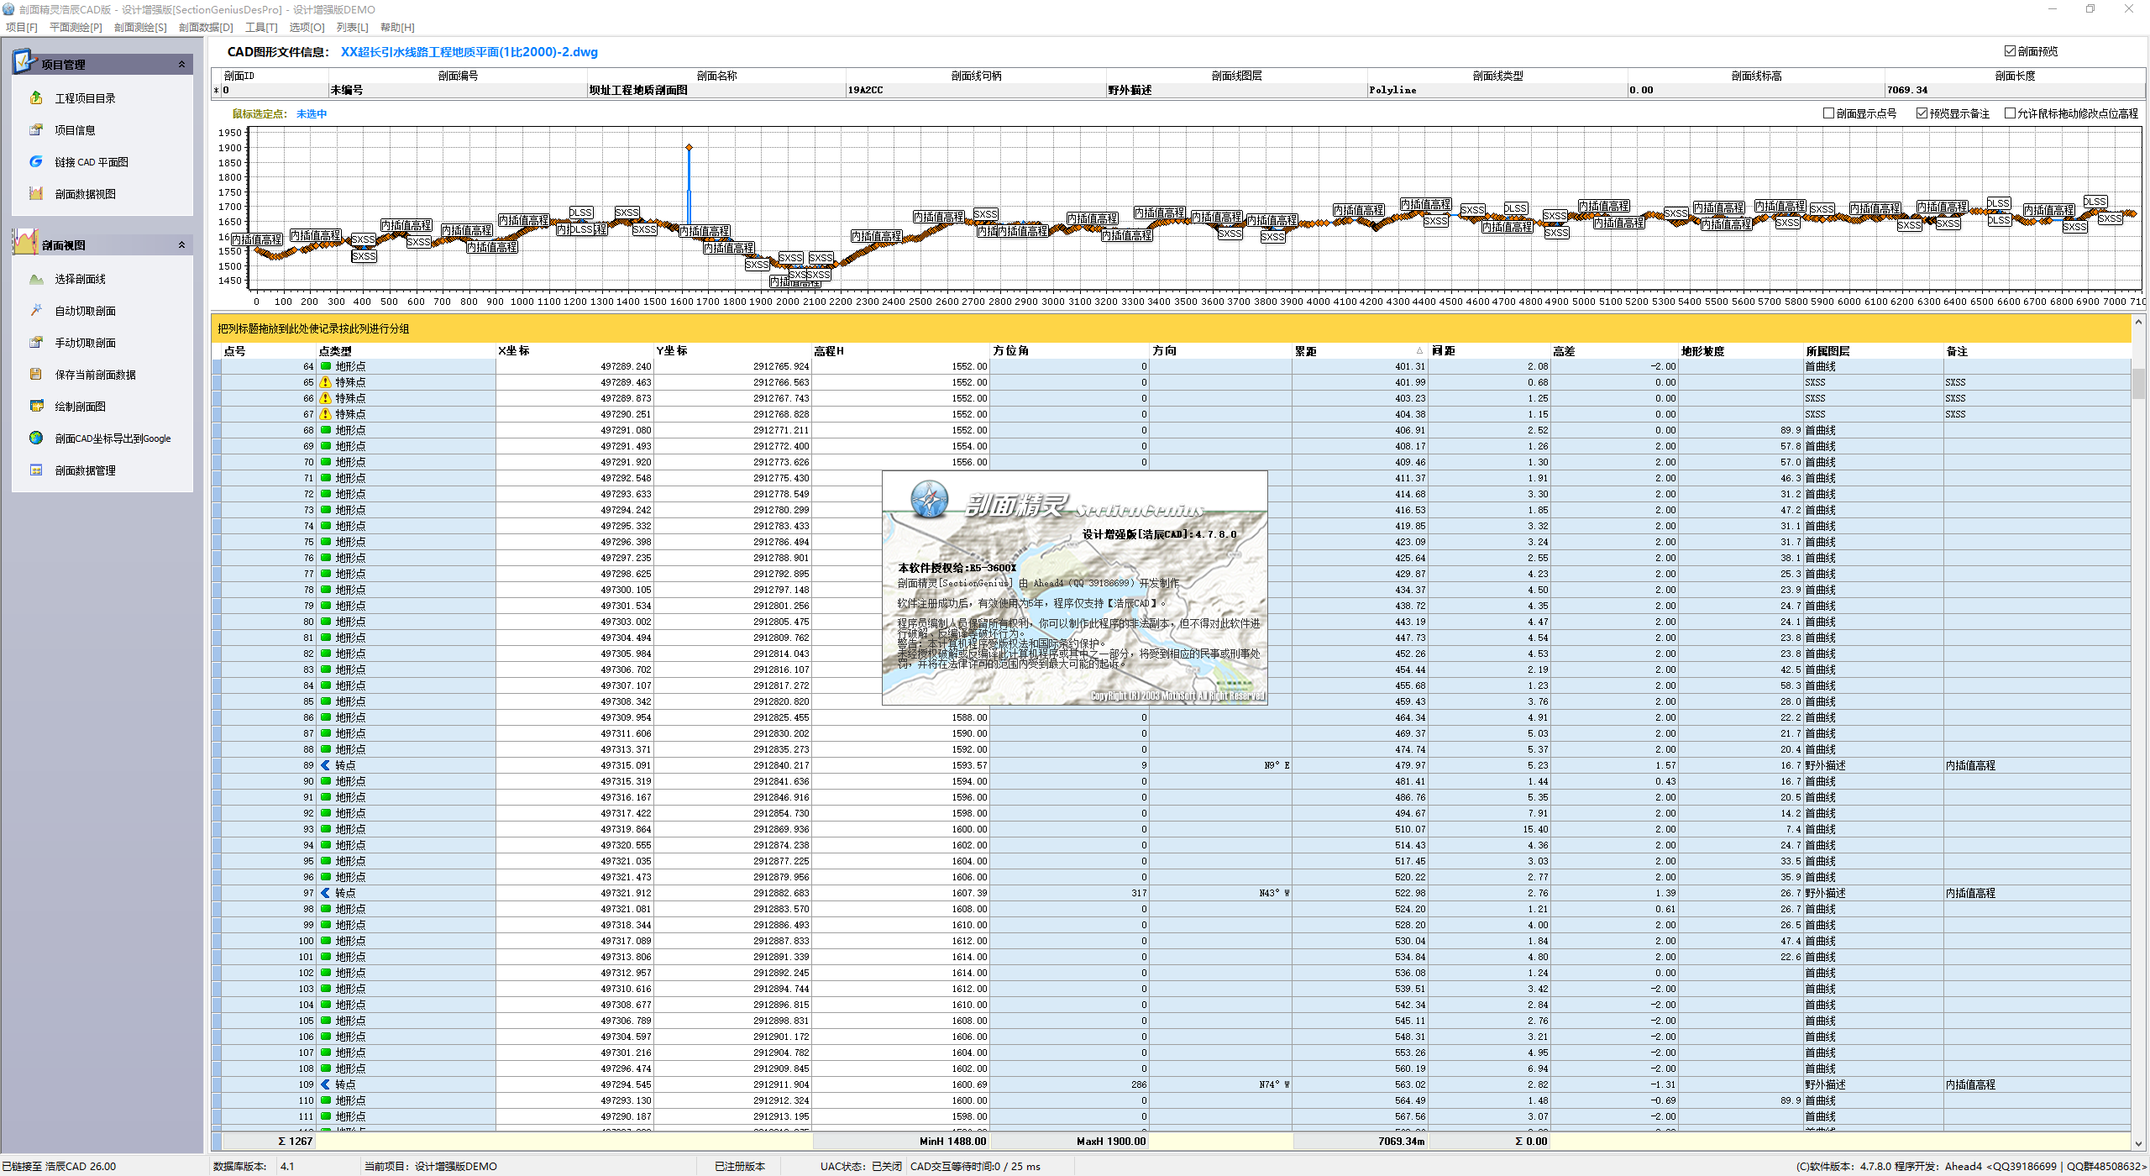Open the 工具[T] menu
This screenshot has width=2150, height=1176.
click(x=261, y=27)
